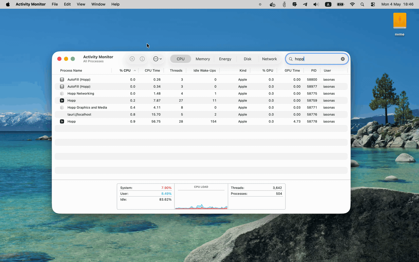Clear the 'hopp' search text
Screen dimensions: 419x262
343,59
